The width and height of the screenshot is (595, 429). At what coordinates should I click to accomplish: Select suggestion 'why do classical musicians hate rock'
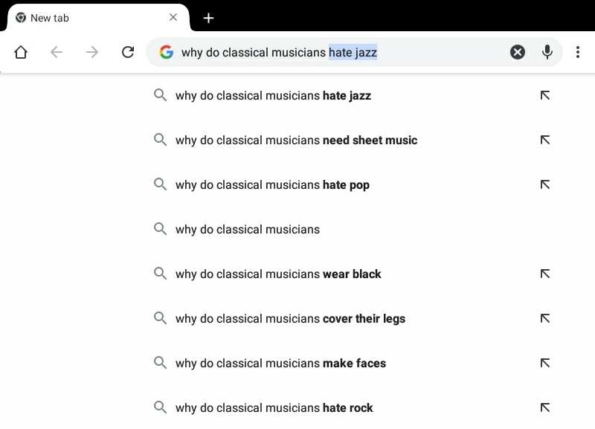click(x=272, y=407)
